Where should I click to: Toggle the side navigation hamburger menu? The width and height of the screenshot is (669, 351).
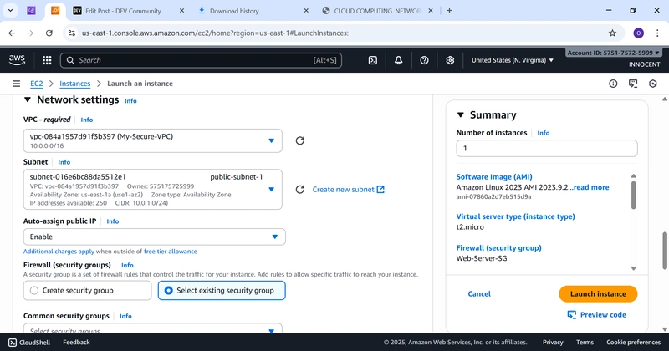(16, 84)
